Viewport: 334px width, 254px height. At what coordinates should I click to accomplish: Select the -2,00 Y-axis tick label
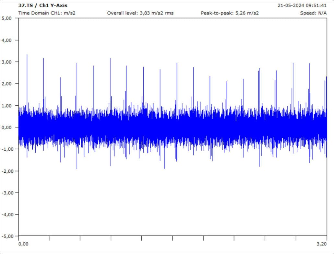coord(6,171)
